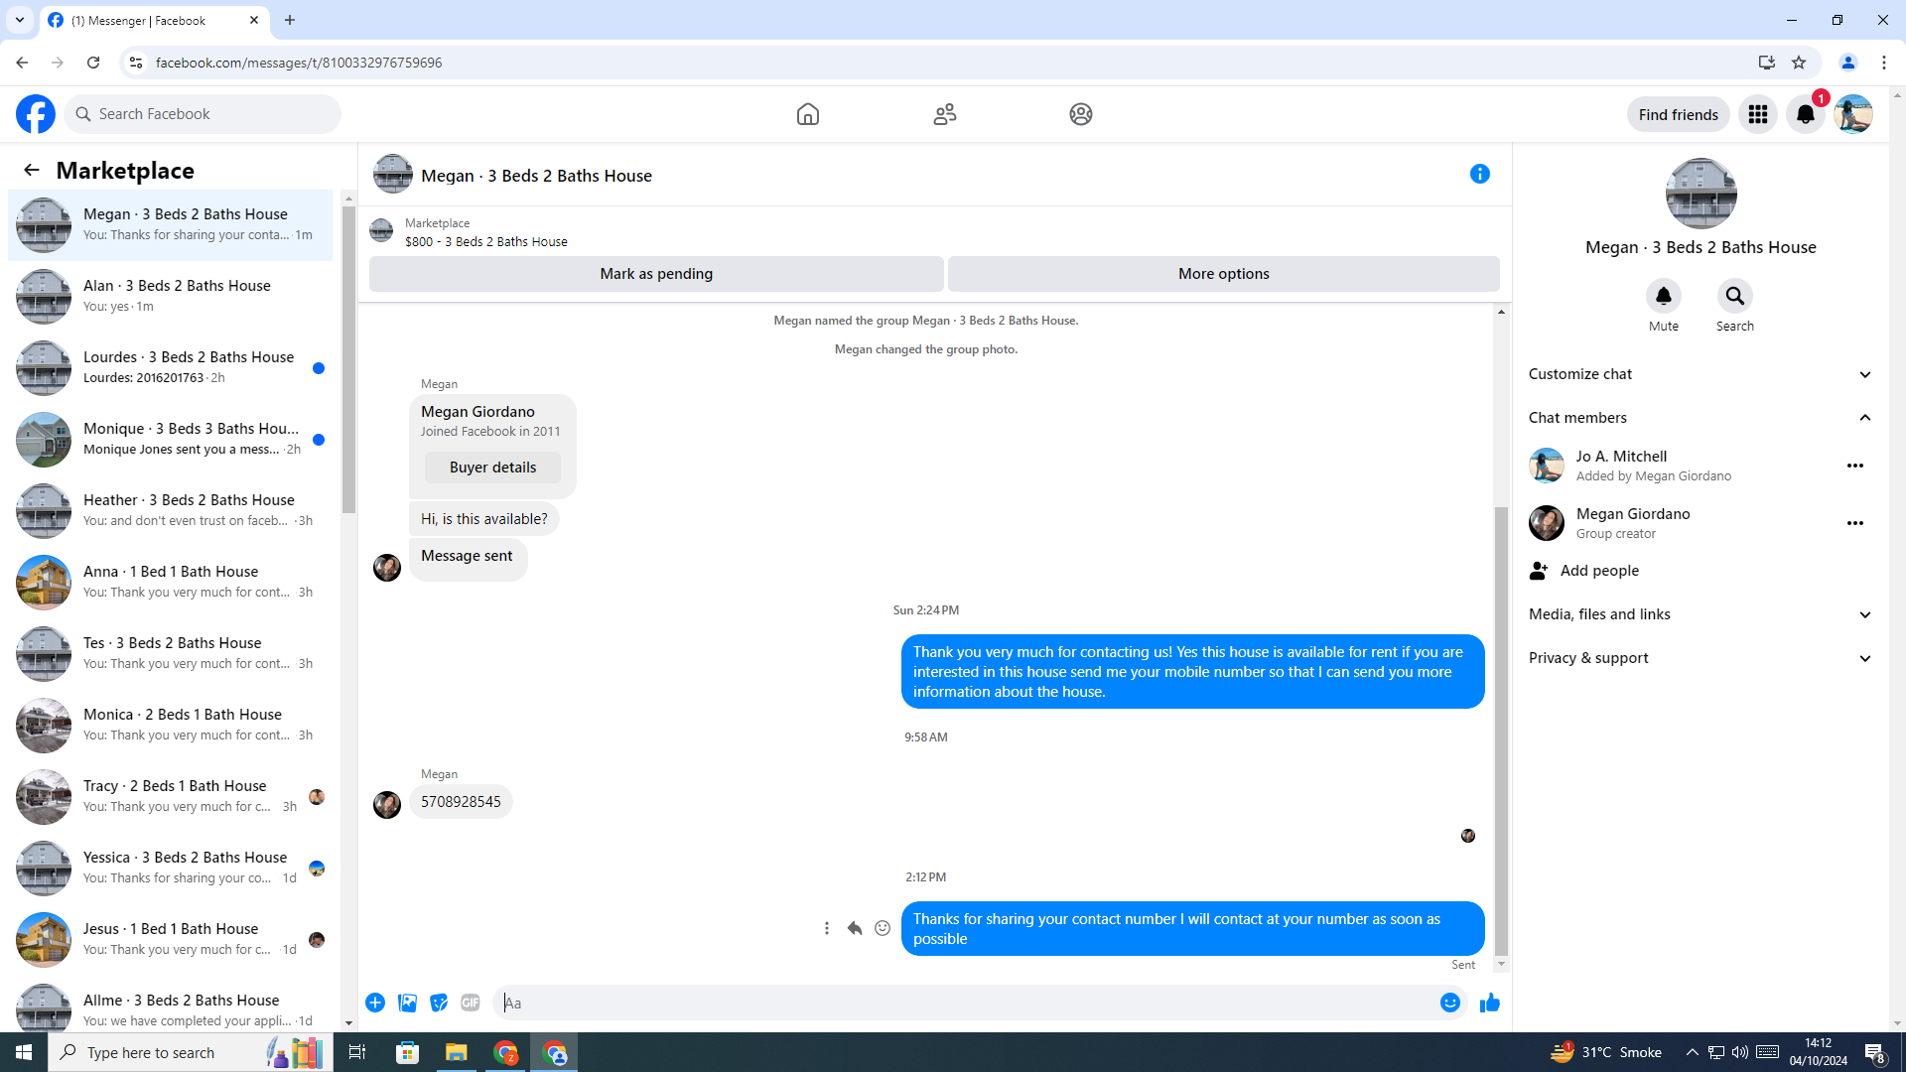Open Task View on the taskbar
1906x1072 pixels.
pos(357,1052)
